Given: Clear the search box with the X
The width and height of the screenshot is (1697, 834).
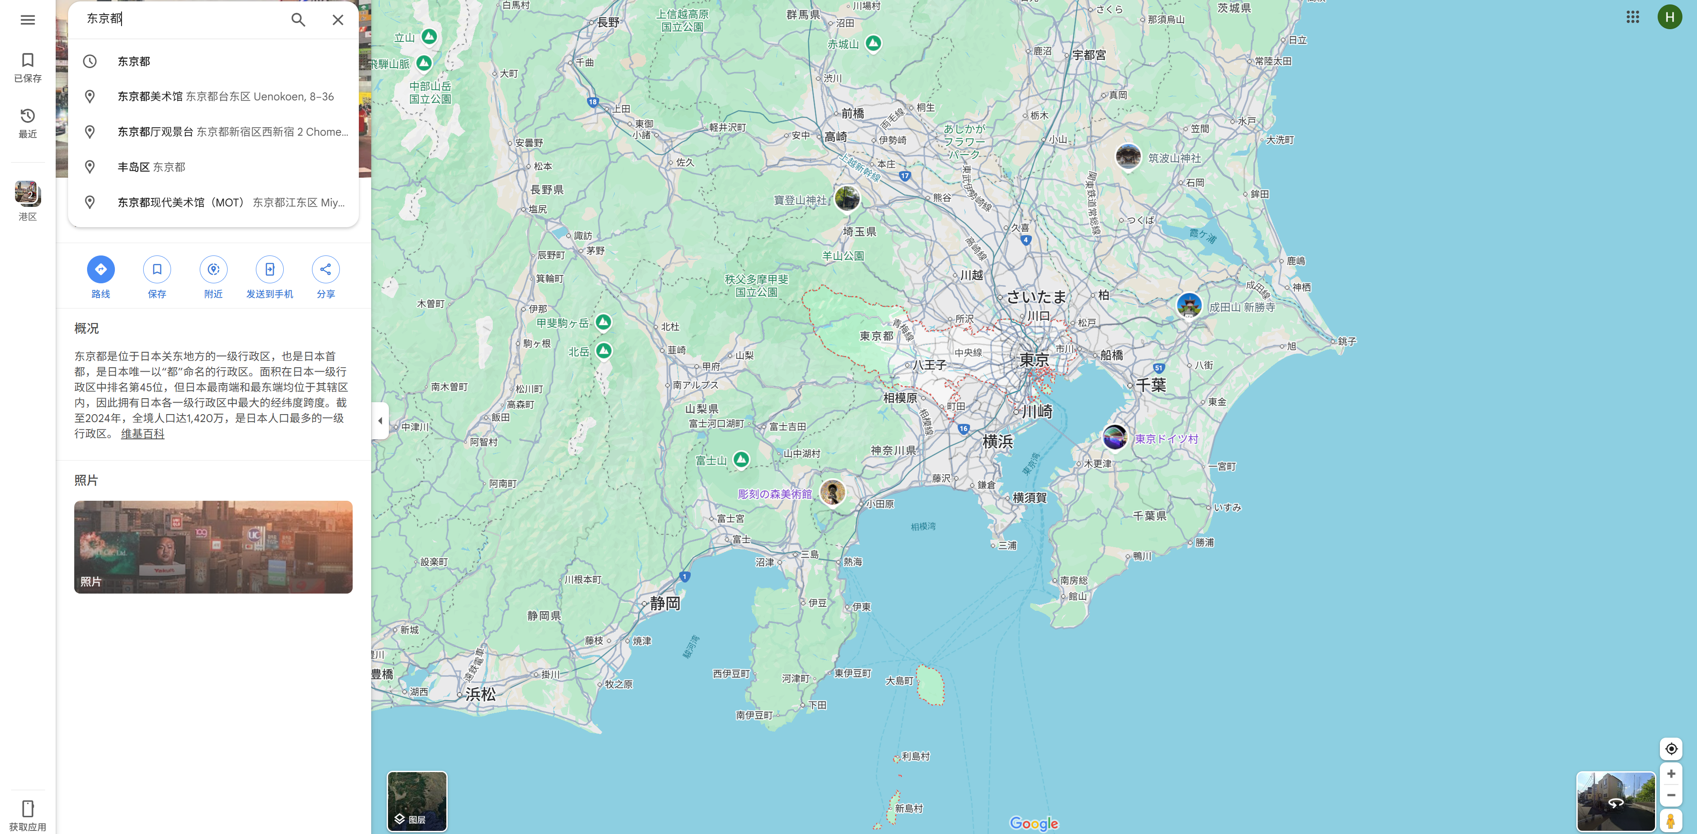Looking at the screenshot, I should 338,20.
